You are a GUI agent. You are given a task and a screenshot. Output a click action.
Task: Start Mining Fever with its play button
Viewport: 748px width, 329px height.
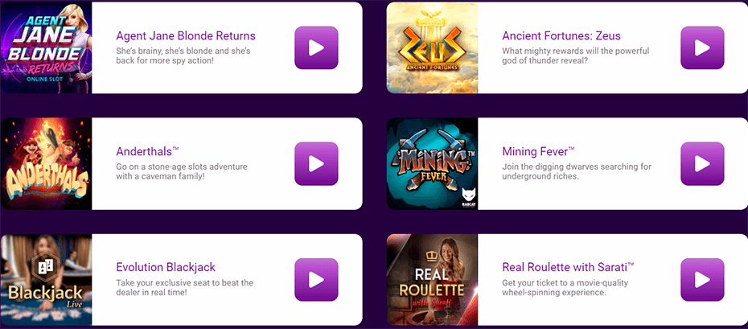702,163
